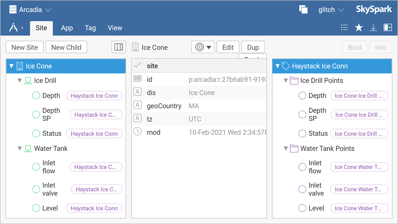Switch to the Site tab
The height and width of the screenshot is (224, 398).
coord(41,28)
